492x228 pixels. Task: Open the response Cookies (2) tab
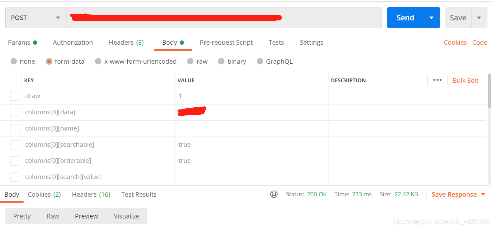coord(44,195)
